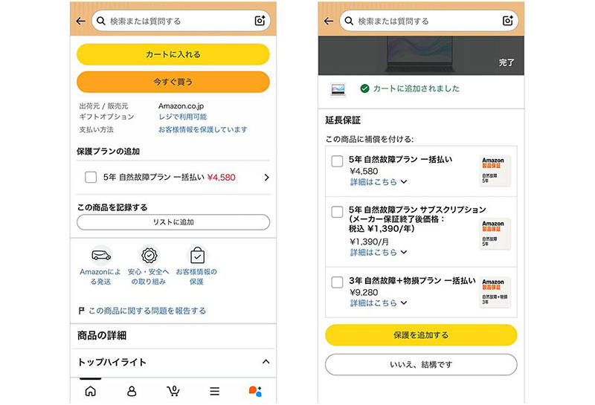595x405 pixels.
Task: Tap この商品を記録する heading
Action: coord(112,207)
